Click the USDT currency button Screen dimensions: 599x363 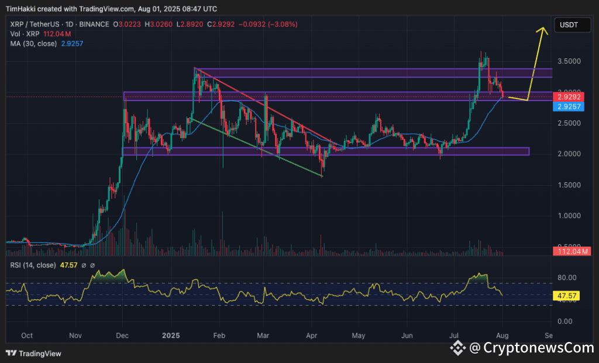pyautogui.click(x=572, y=25)
